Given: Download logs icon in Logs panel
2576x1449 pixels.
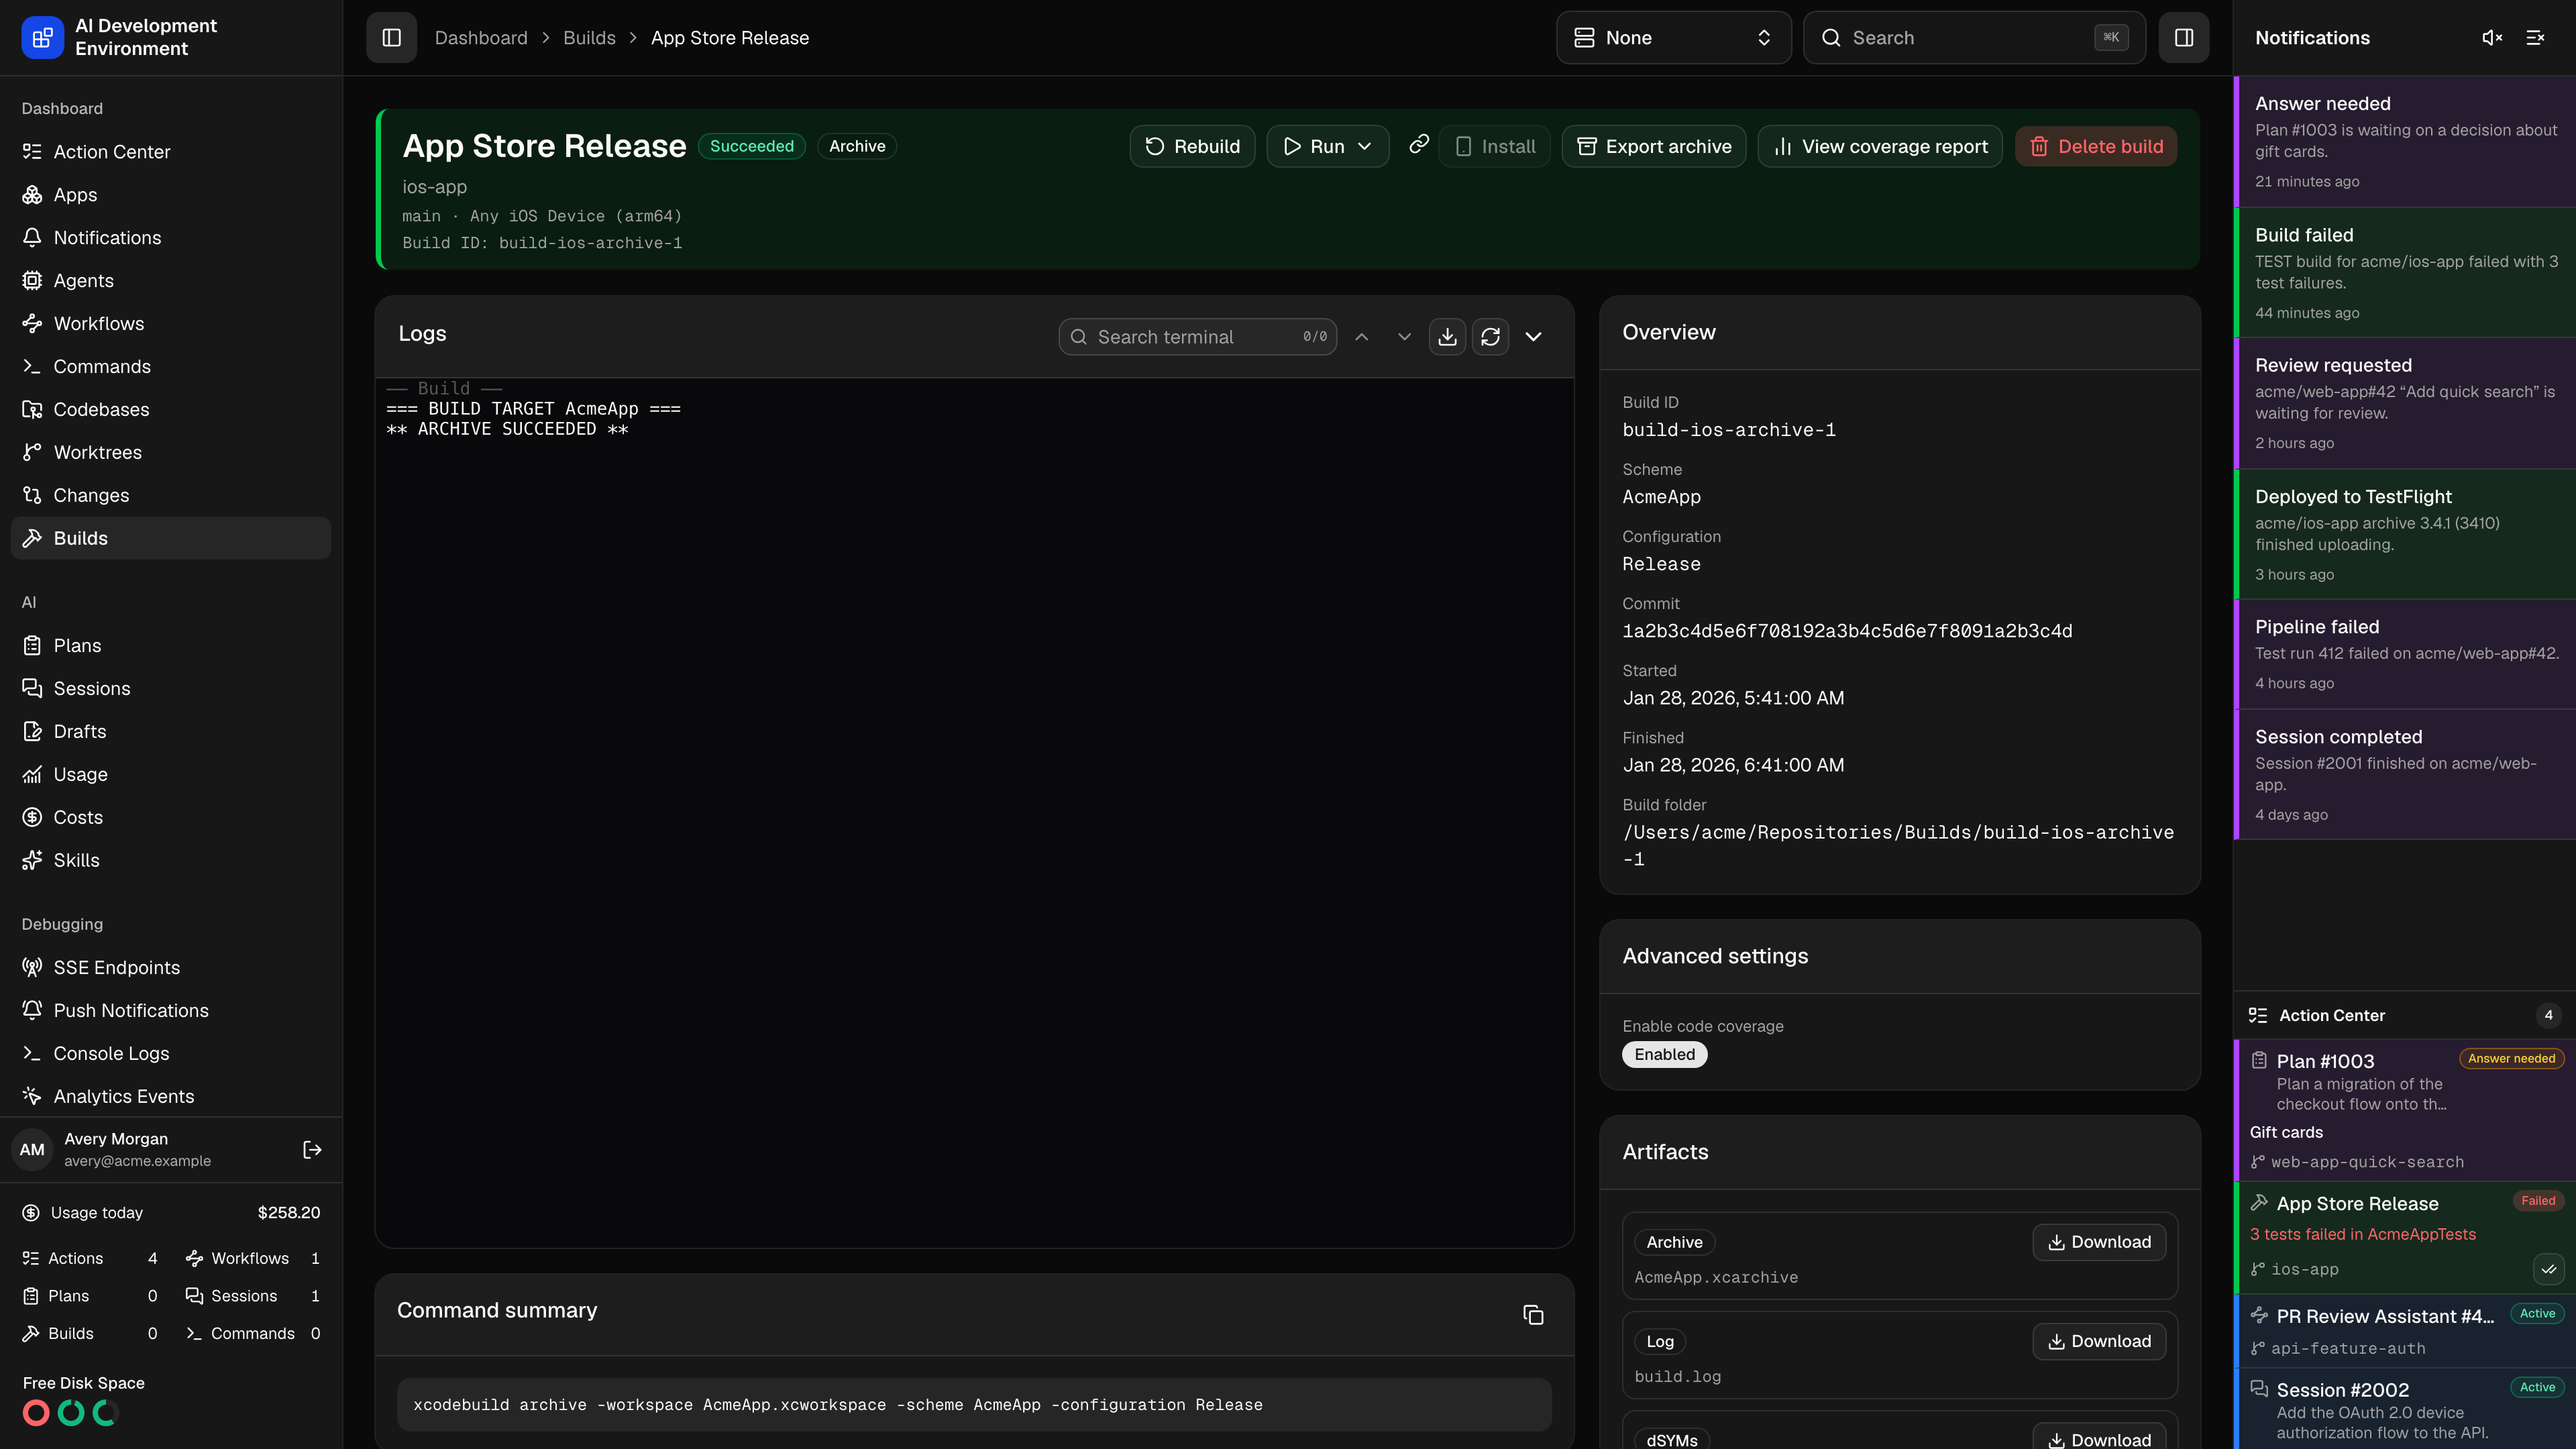Looking at the screenshot, I should click(1447, 337).
